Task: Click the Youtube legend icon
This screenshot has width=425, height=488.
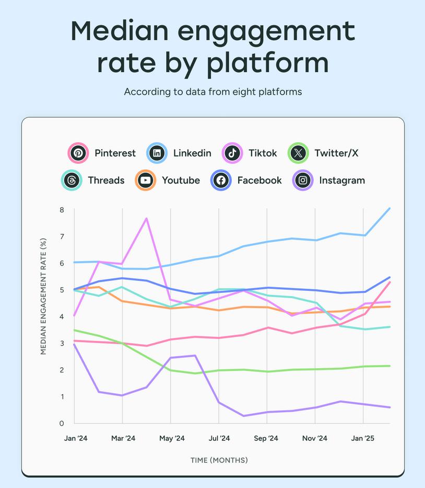Action: click(146, 180)
